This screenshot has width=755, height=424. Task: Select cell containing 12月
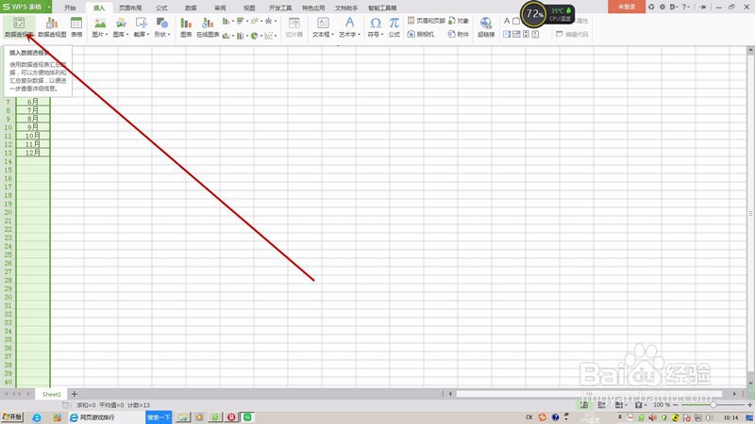click(33, 153)
